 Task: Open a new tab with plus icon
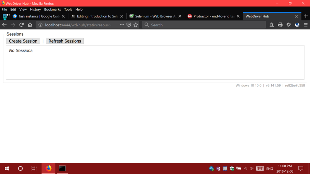(x=306, y=16)
